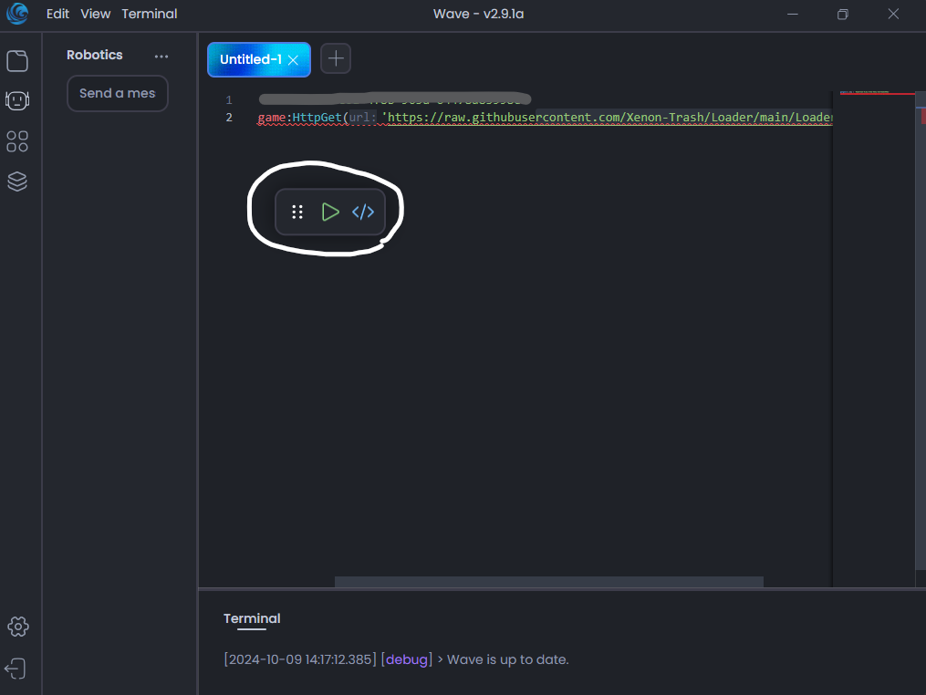Click the horizontal editor scrollbar

point(548,582)
